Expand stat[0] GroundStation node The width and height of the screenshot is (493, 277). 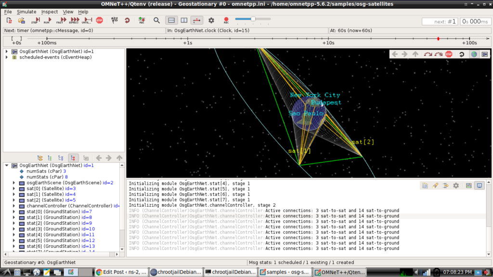click(14, 212)
